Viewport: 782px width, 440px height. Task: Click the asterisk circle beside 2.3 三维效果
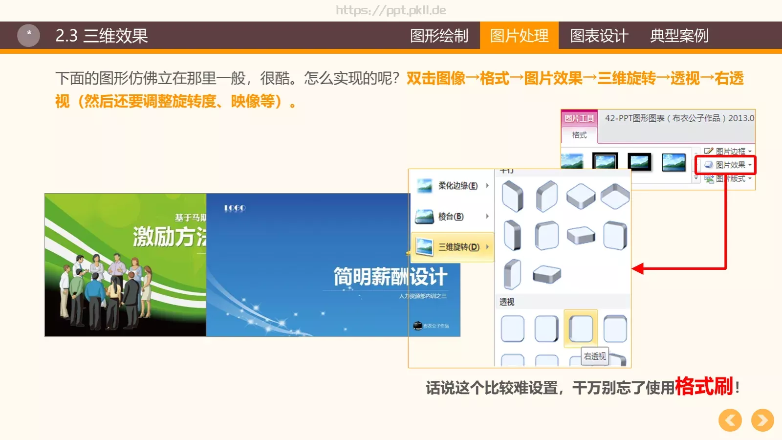[x=28, y=35]
